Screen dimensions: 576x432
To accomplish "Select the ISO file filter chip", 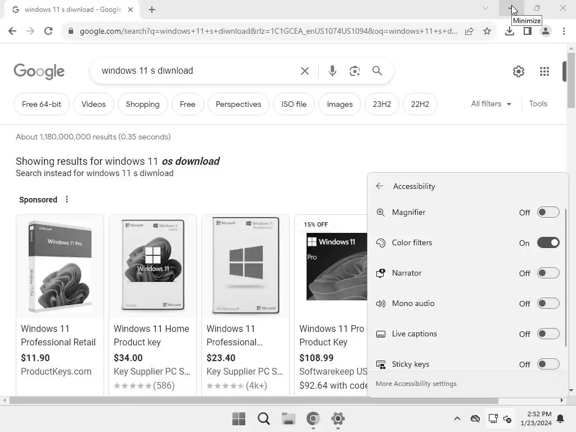I will [294, 104].
